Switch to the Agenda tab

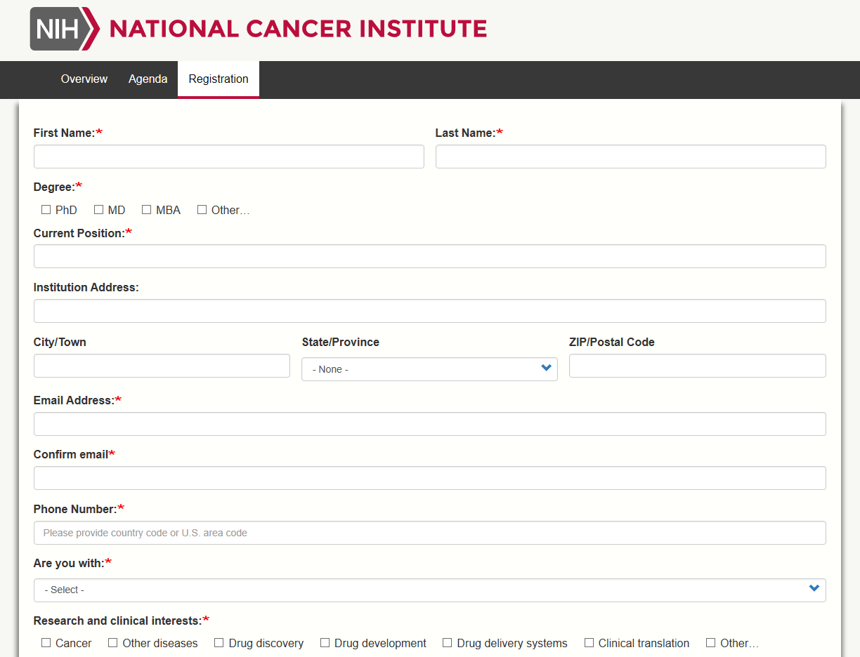click(148, 79)
